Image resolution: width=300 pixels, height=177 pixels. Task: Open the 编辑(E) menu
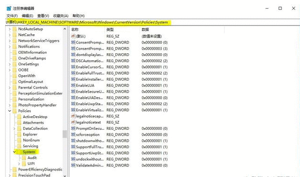pos(27,16)
